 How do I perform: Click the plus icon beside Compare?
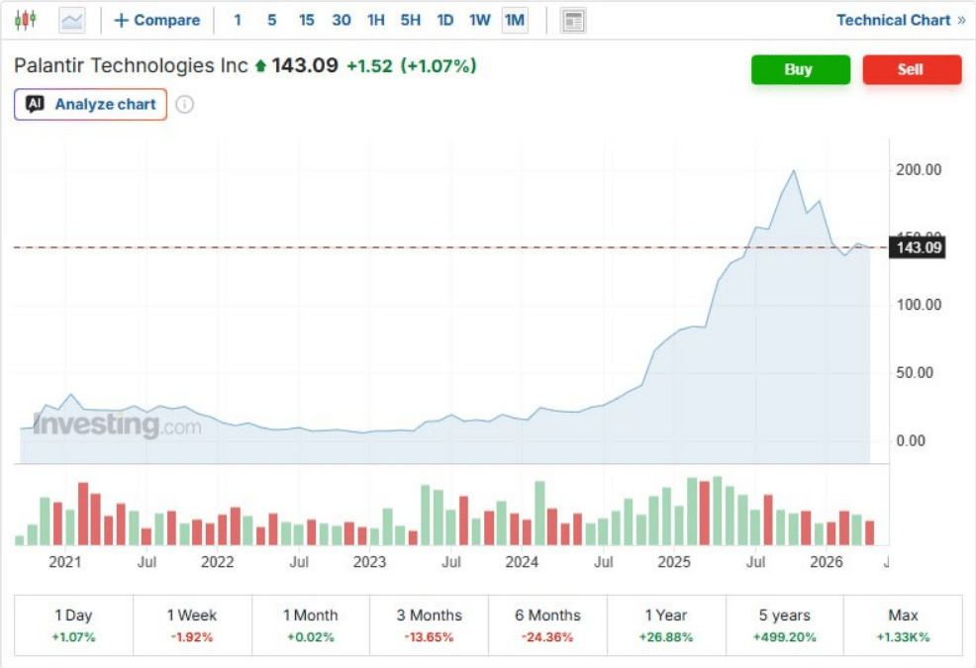pos(119,20)
